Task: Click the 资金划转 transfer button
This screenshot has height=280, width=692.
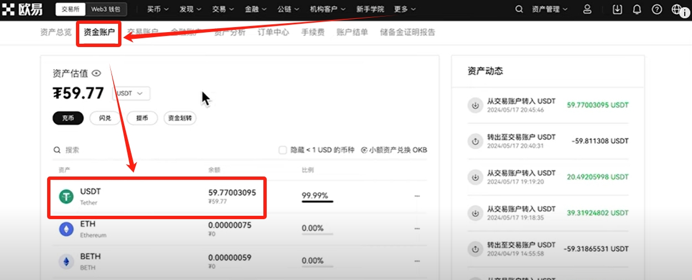Action: point(180,118)
